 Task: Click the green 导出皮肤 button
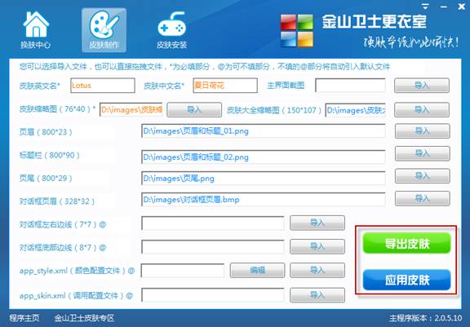pos(406,244)
